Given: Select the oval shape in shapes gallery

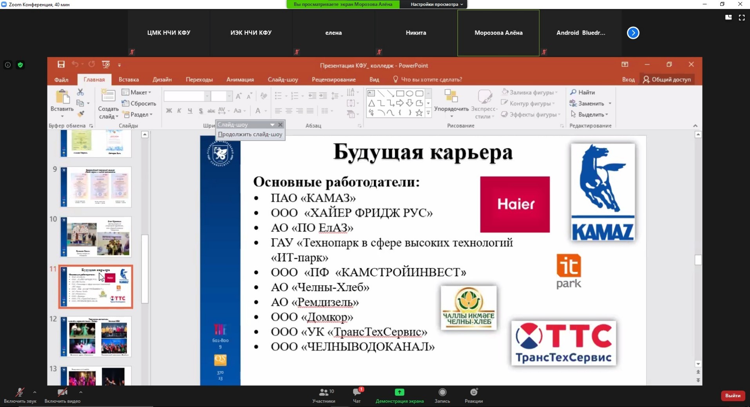Looking at the screenshot, I should pos(409,94).
